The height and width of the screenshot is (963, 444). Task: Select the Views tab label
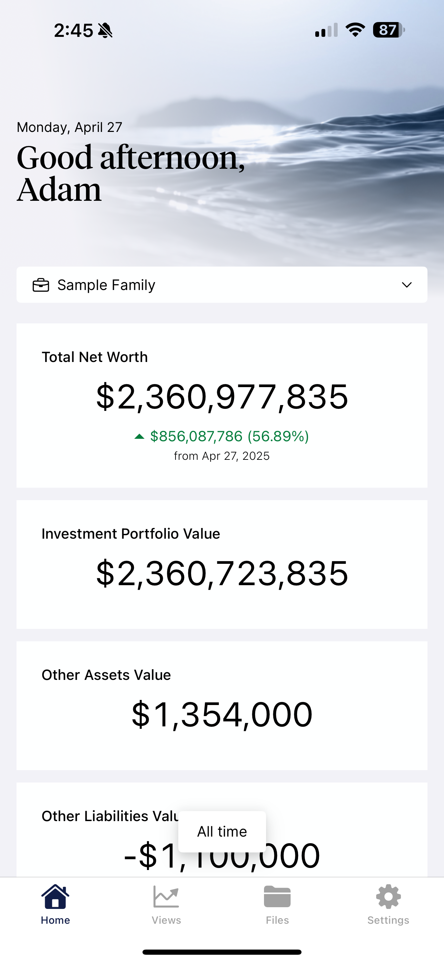(166, 920)
